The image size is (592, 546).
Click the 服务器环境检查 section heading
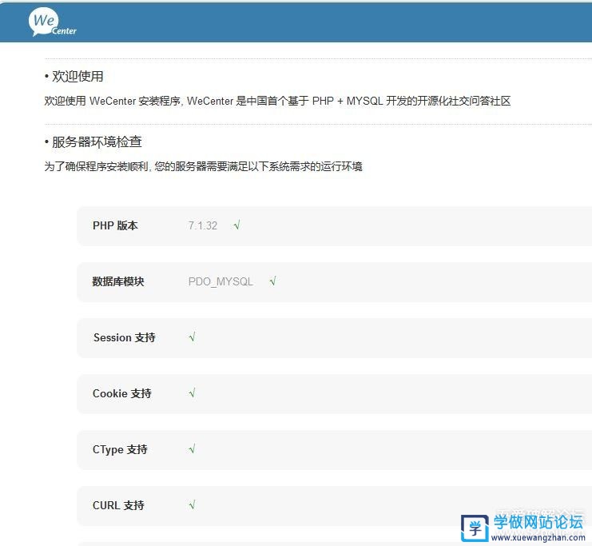pyautogui.click(x=97, y=141)
